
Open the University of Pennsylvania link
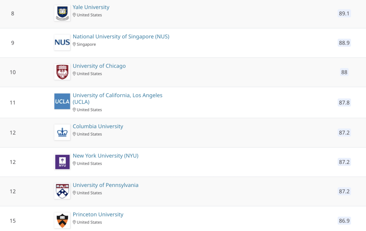pos(105,185)
